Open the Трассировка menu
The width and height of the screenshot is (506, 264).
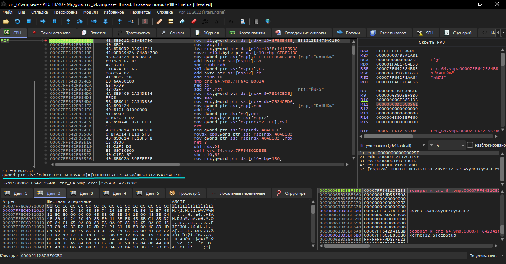[65, 12]
